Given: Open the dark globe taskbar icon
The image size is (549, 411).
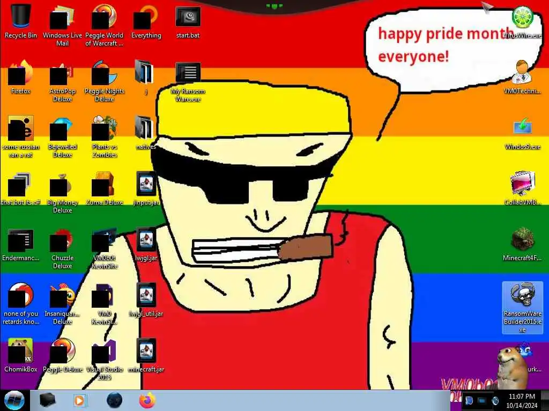Looking at the screenshot, I should click(115, 400).
